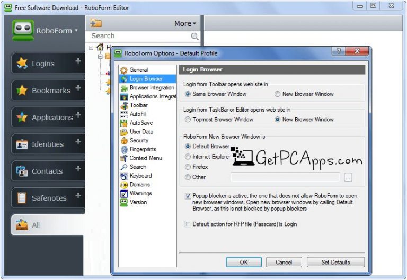The width and height of the screenshot is (407, 280).
Task: Add new Application with plus button
Action: pyautogui.click(x=78, y=115)
